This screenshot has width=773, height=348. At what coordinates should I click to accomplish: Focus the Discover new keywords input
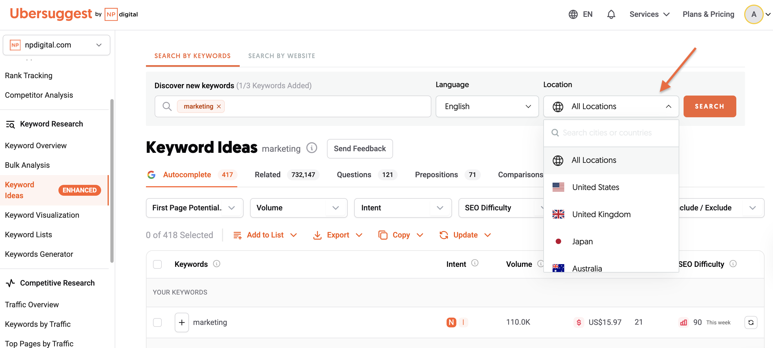[292, 106]
